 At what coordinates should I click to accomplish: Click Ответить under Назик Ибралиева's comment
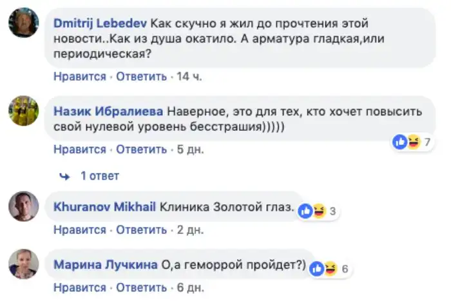pos(141,150)
